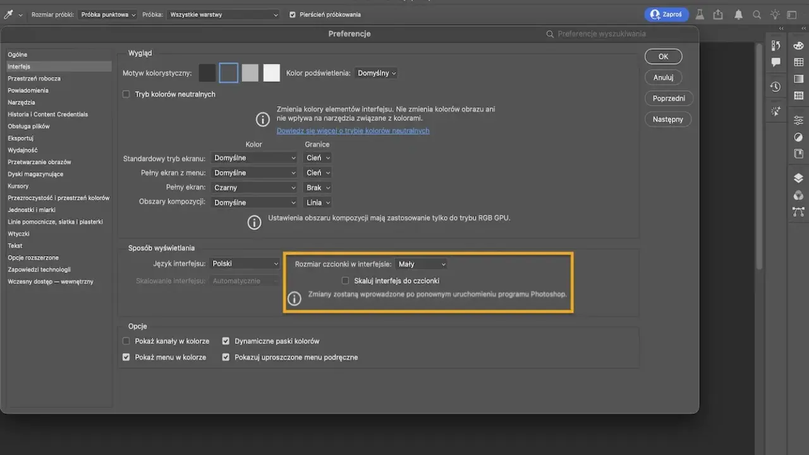This screenshot has width=809, height=455.
Task: Open Pełny ekran Brak border dropdown
Action: [317, 188]
